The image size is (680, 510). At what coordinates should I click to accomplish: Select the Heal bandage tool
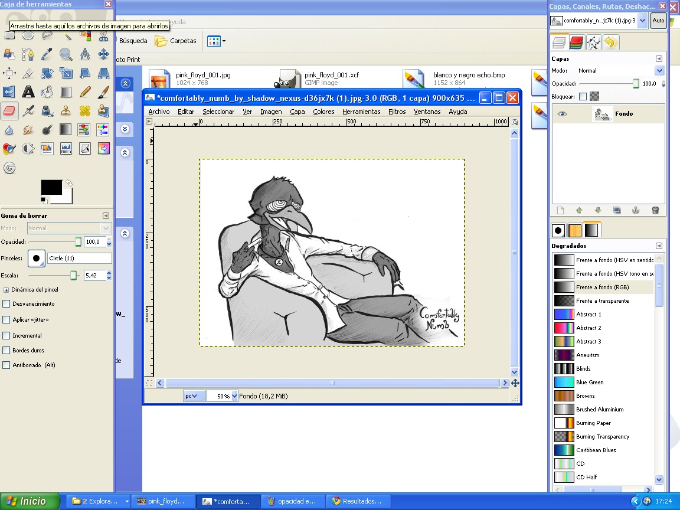click(84, 110)
